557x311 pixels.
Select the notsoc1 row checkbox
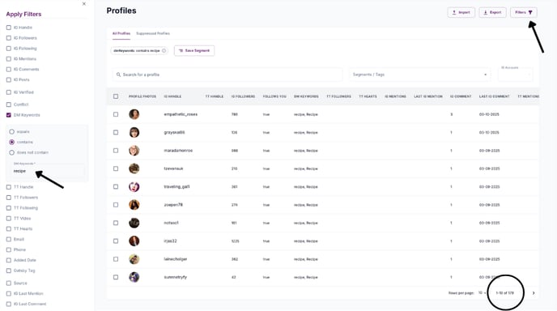click(x=116, y=223)
